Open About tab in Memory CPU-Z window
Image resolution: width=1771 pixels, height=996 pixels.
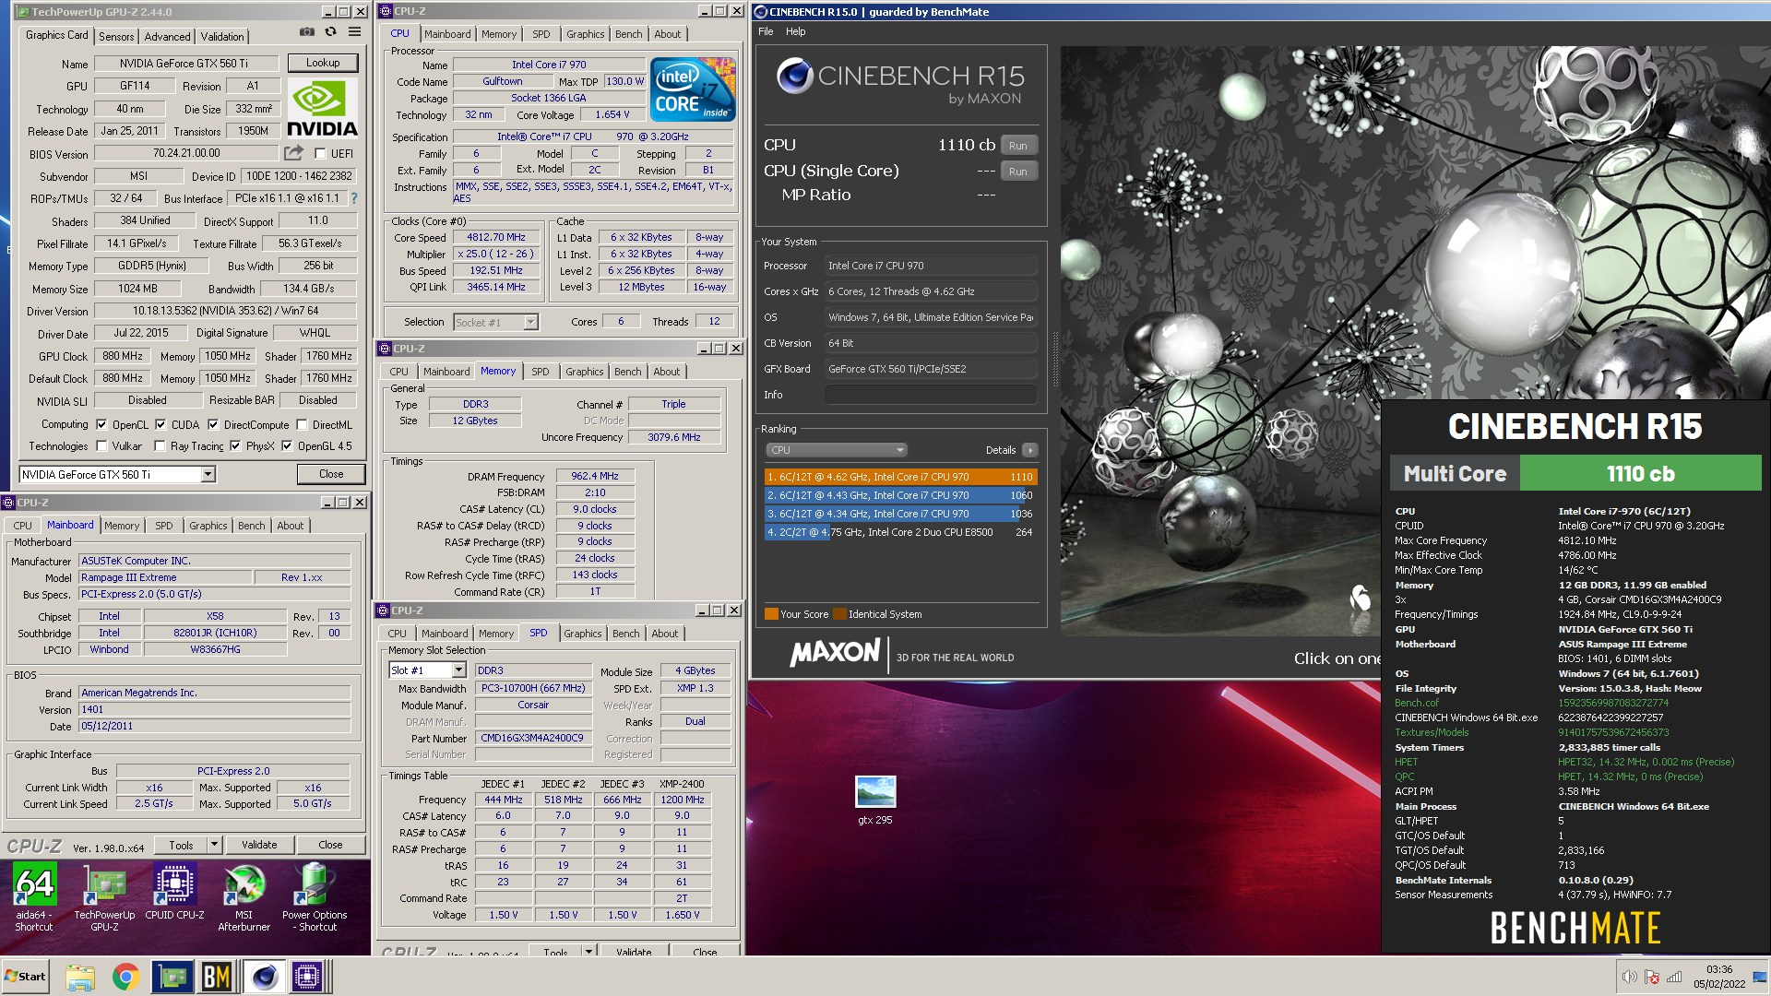pos(667,372)
